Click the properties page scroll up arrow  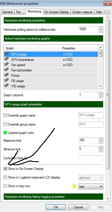pyautogui.click(x=108, y=18)
